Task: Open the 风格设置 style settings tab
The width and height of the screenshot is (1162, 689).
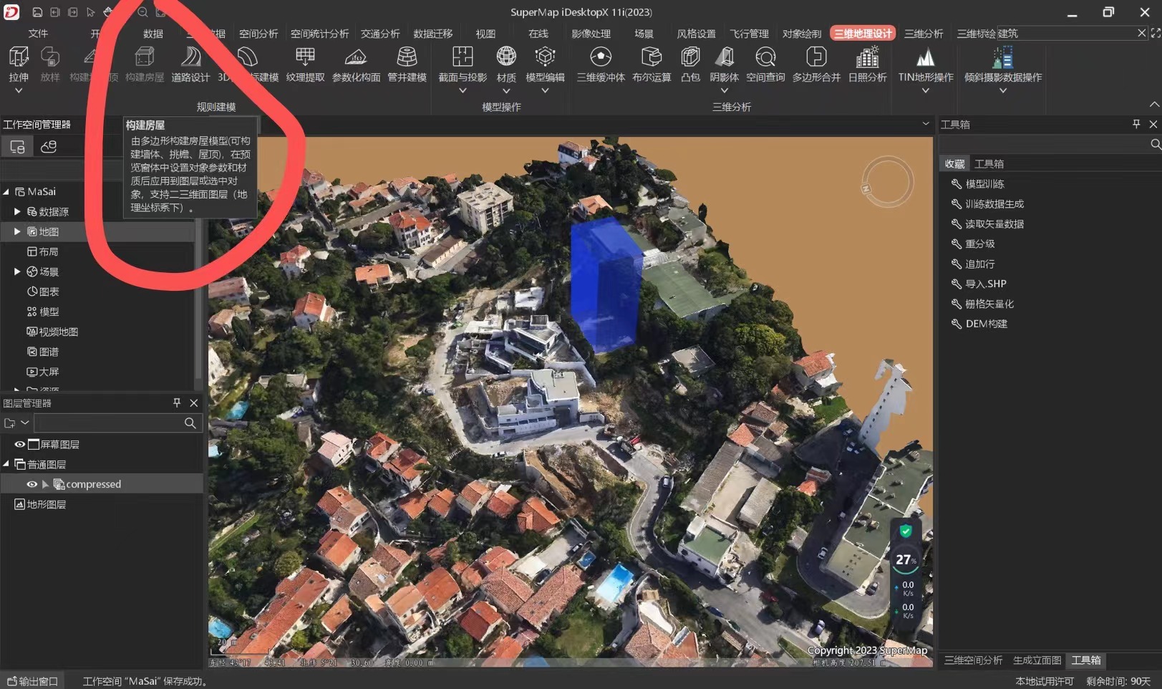Action: coord(696,34)
